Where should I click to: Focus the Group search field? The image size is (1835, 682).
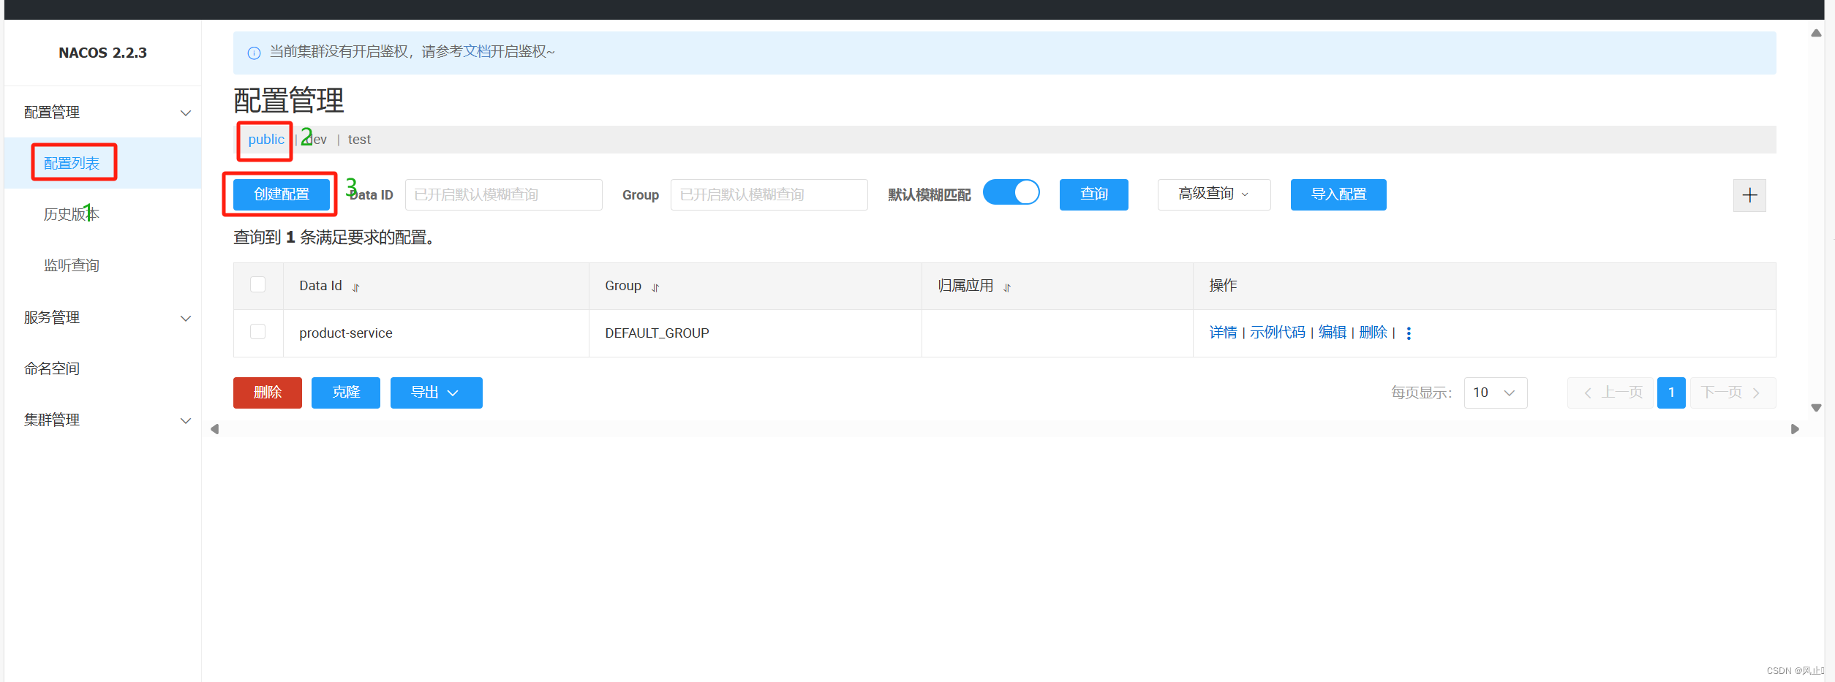tap(769, 194)
